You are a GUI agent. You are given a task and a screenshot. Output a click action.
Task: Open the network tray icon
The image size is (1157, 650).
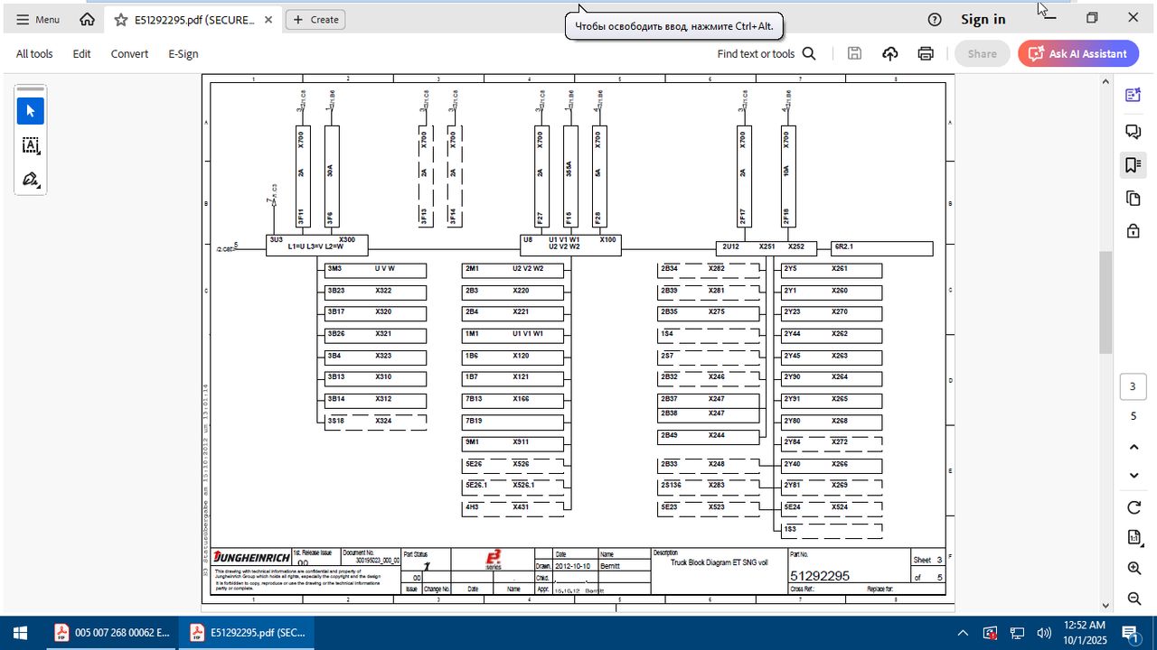[1017, 633]
